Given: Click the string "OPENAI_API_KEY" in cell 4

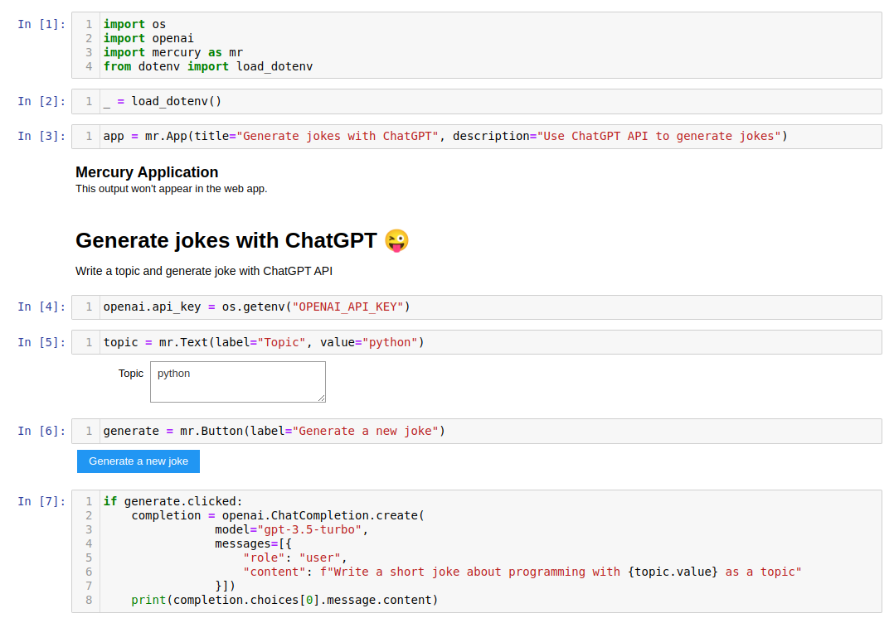Looking at the screenshot, I should click(347, 307).
